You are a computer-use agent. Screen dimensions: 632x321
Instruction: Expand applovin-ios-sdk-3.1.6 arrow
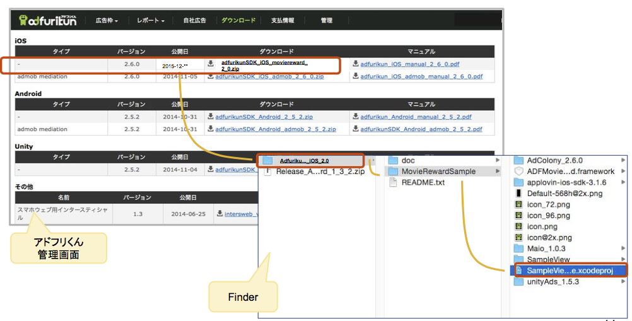click(623, 182)
